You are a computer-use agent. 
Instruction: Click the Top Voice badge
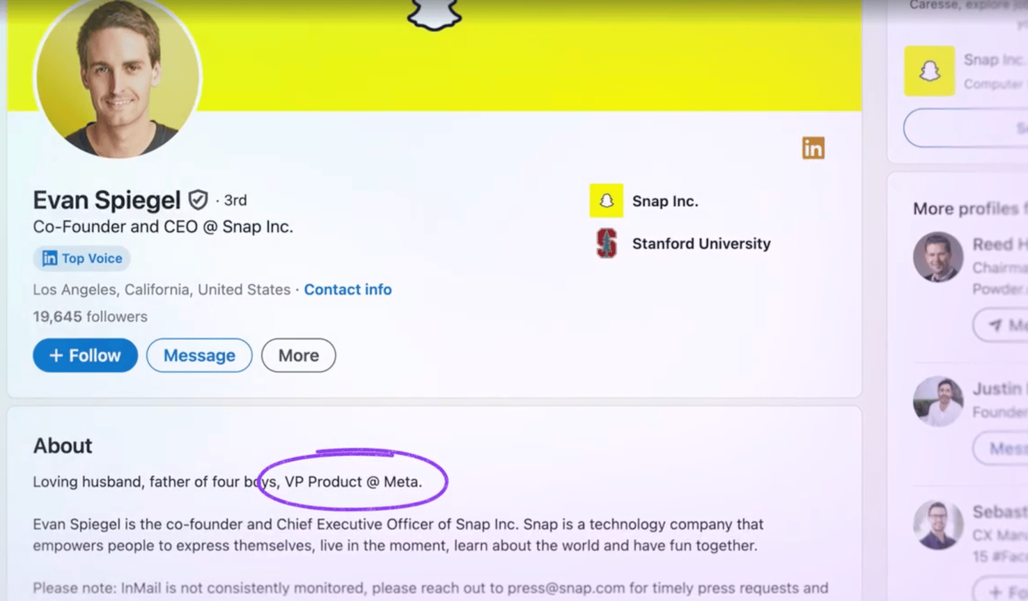pyautogui.click(x=82, y=258)
